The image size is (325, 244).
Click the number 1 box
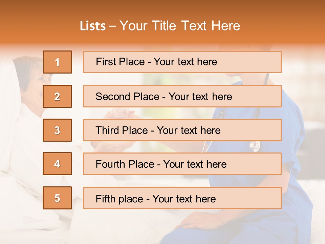(57, 62)
